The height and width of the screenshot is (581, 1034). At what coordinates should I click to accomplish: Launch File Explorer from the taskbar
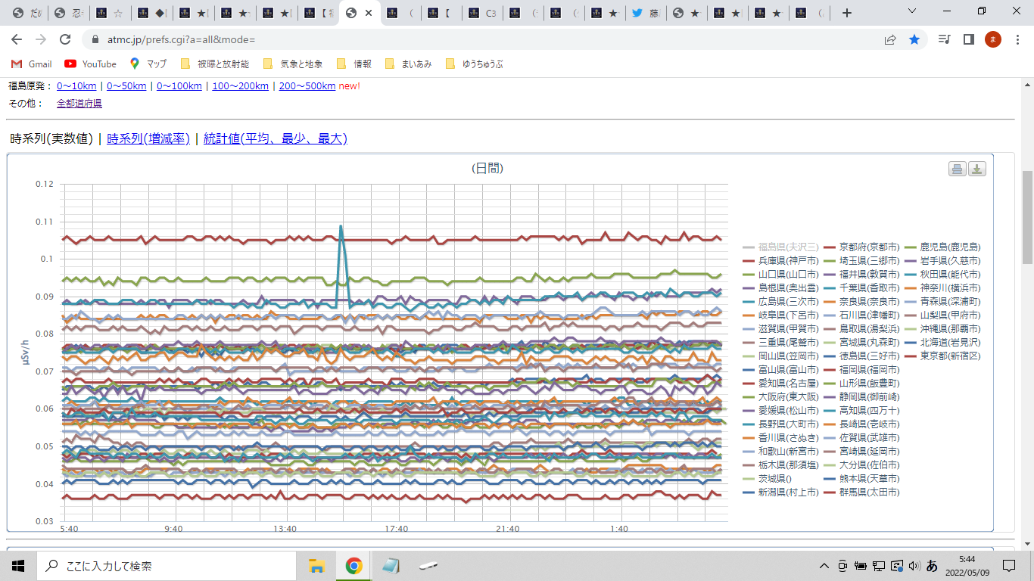pyautogui.click(x=316, y=566)
